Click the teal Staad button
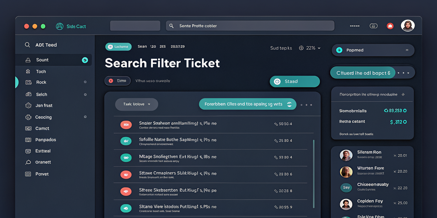This screenshot has width=437, height=218. tap(295, 81)
